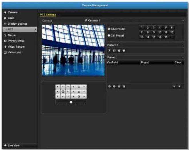
Task: Click the IP Camera 1 live preview image
Action: click(73, 50)
